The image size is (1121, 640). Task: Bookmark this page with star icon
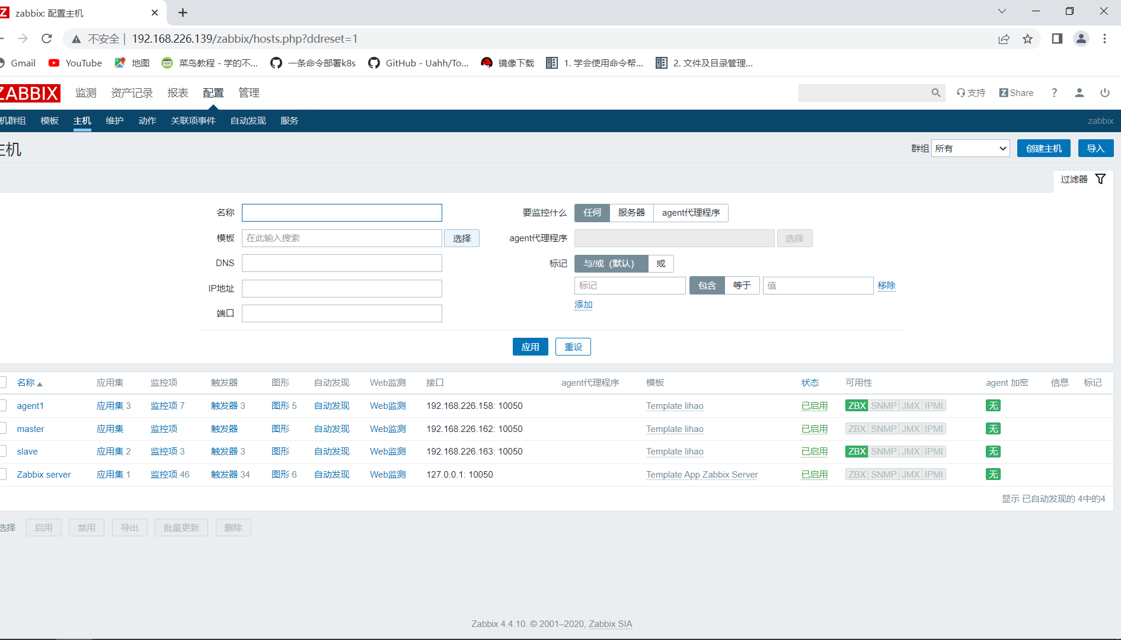[x=1027, y=39]
